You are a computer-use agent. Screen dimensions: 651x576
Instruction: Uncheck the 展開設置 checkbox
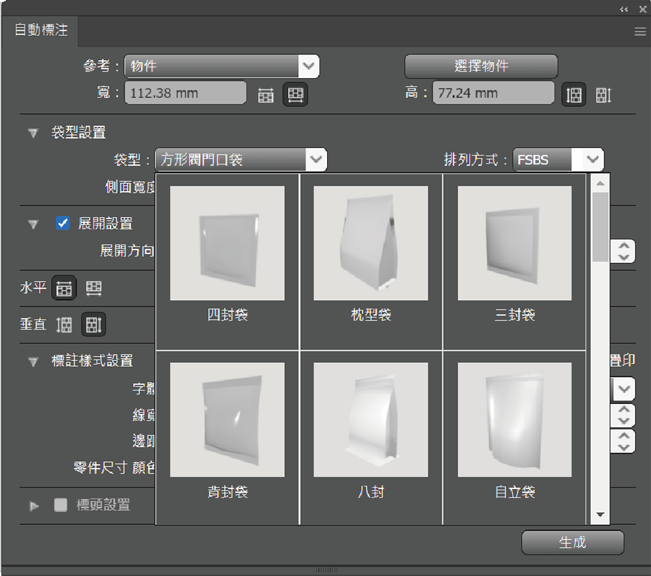point(62,224)
